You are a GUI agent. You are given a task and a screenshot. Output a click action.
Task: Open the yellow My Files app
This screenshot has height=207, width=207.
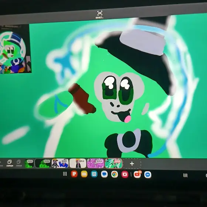click(x=84, y=174)
